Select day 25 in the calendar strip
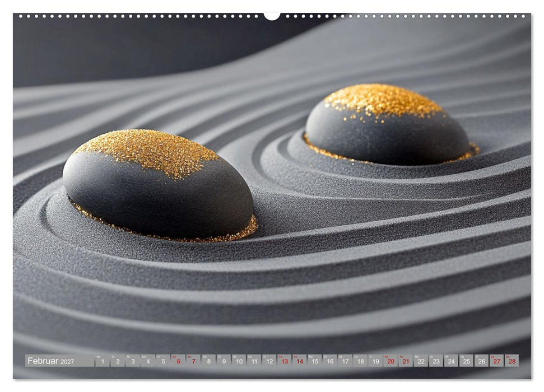The height and width of the screenshot is (392, 544). (467, 361)
